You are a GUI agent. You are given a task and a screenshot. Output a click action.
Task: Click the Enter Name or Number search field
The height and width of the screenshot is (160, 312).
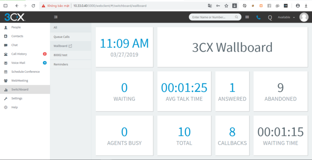coord(213,17)
